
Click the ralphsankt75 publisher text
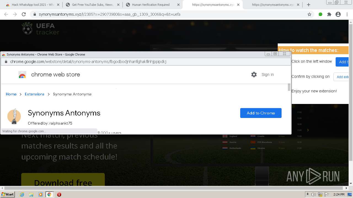(61, 123)
